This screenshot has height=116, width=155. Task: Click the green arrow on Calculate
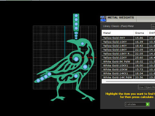[148, 104]
